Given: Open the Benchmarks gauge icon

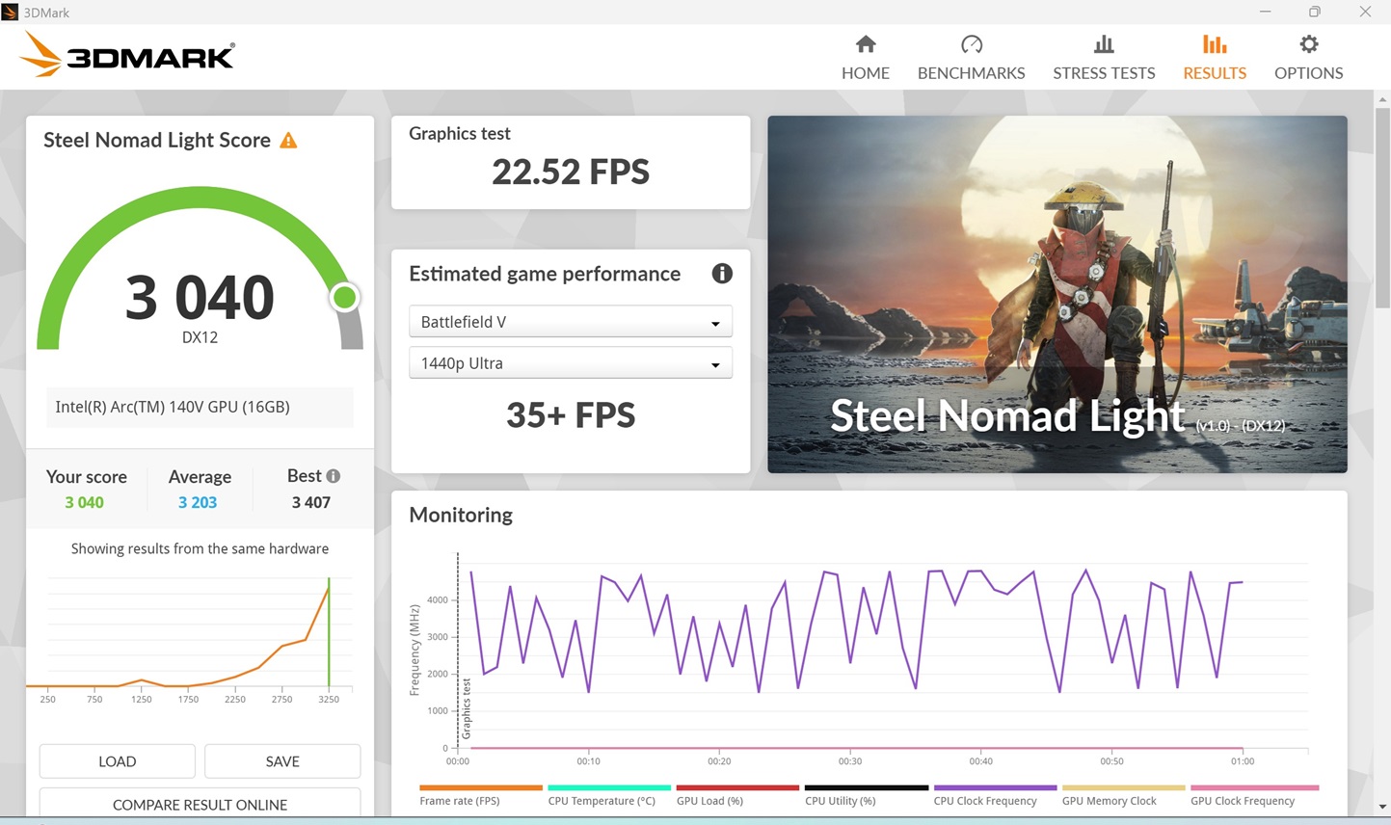Looking at the screenshot, I should [971, 44].
